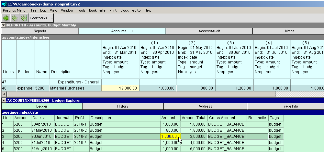Screen dimensions: 324x152
Task: Collapse the Ledger Explorer panel
Action: click(3, 100)
